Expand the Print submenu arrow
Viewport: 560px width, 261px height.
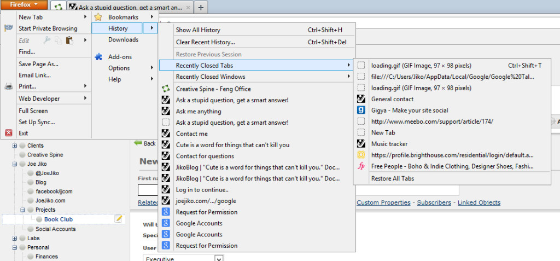85,86
